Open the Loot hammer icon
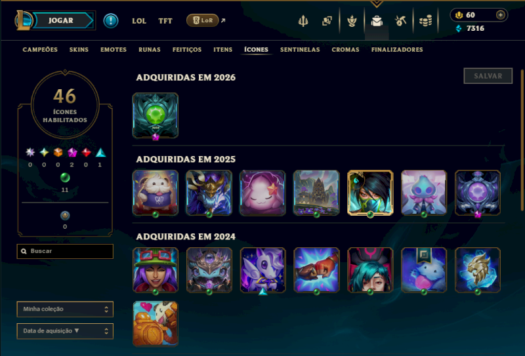525x356 pixels. tap(400, 21)
